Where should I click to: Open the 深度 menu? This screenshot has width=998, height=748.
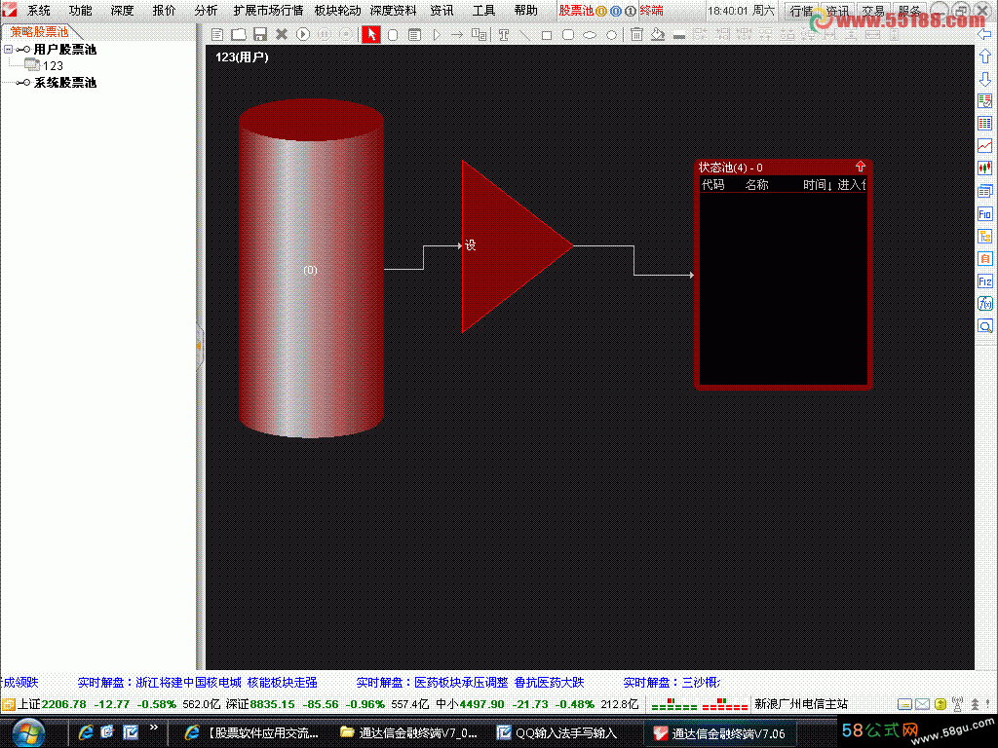[x=122, y=11]
